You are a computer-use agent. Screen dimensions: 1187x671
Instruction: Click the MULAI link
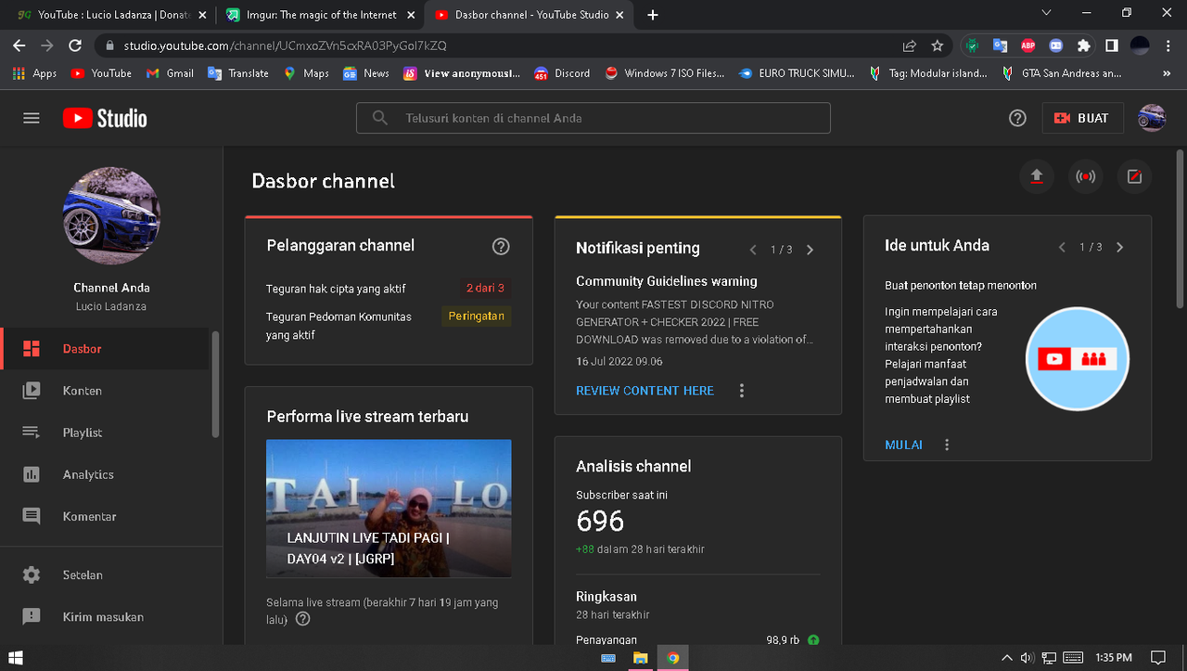pyautogui.click(x=903, y=445)
